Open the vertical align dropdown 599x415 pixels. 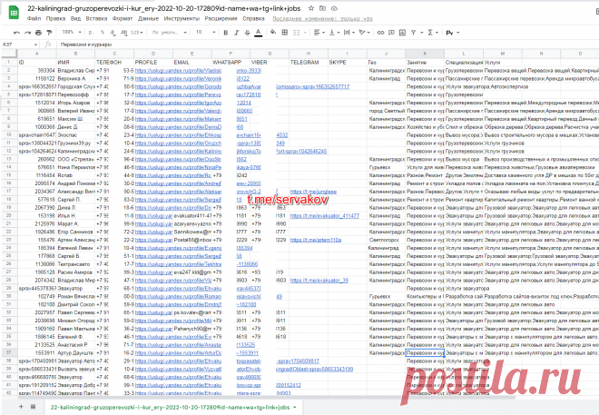pos(334,33)
